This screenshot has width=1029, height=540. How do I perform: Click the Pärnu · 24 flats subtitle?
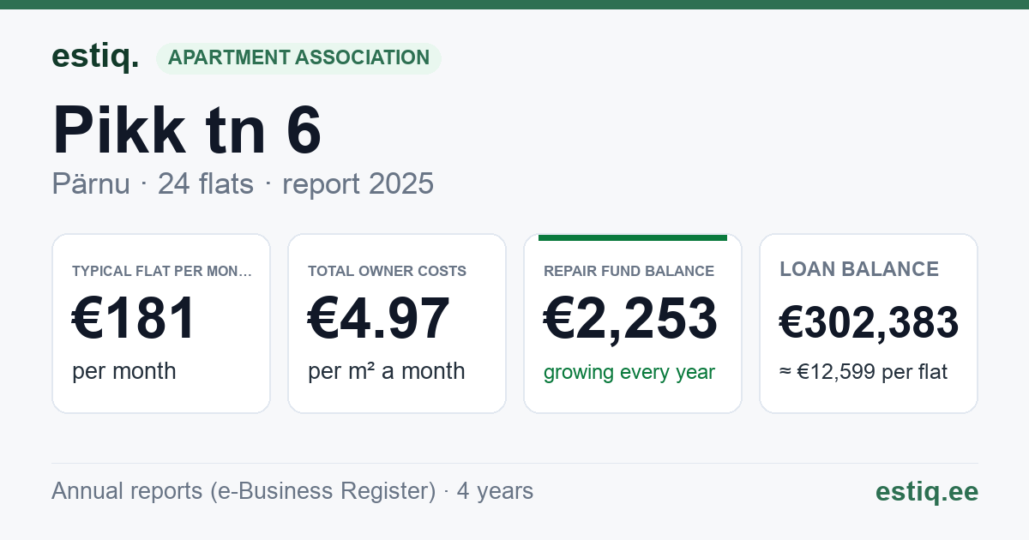(x=243, y=183)
